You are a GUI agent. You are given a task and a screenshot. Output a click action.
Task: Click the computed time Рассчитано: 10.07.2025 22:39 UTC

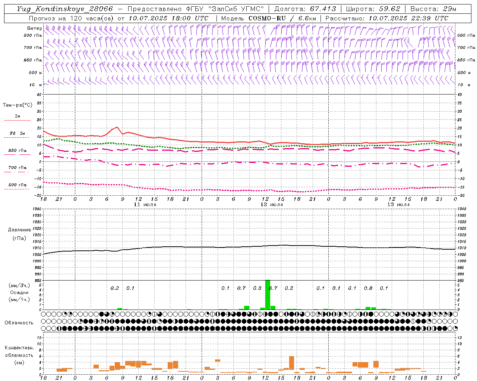coord(387,18)
